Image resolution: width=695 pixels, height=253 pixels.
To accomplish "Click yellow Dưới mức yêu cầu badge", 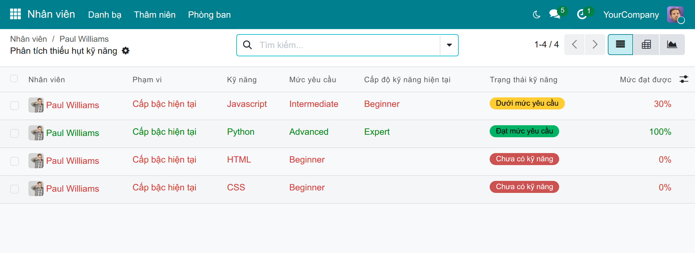I will click(x=527, y=103).
